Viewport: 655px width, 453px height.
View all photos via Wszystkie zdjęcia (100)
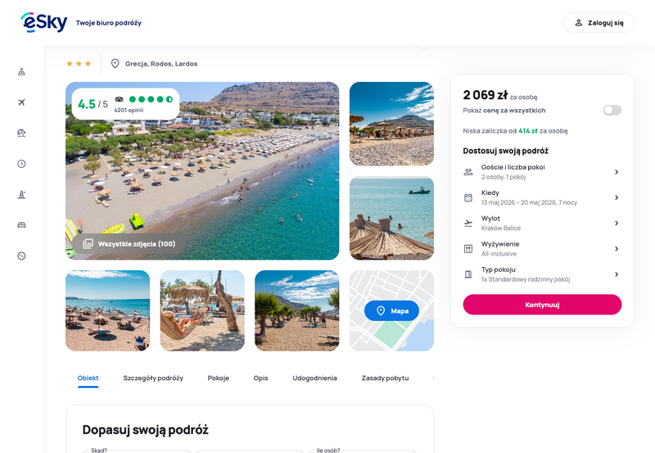click(129, 243)
